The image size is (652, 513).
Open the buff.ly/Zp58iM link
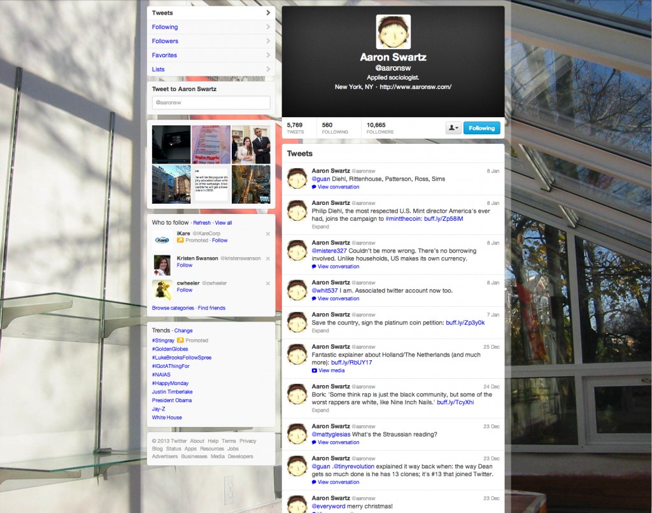click(x=443, y=219)
